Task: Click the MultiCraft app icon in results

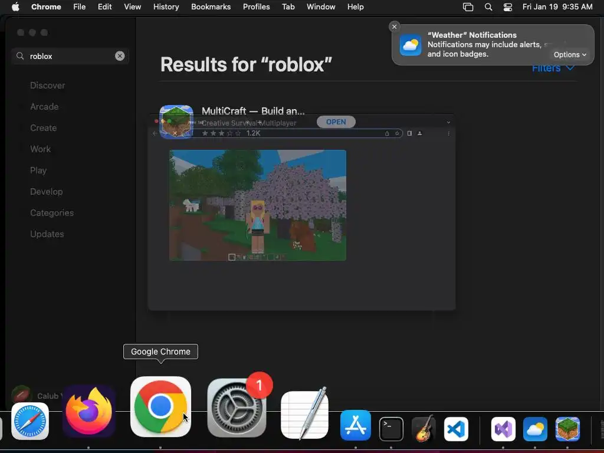Action: [x=176, y=121]
